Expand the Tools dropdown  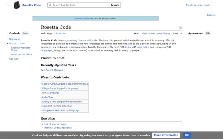[177, 33]
